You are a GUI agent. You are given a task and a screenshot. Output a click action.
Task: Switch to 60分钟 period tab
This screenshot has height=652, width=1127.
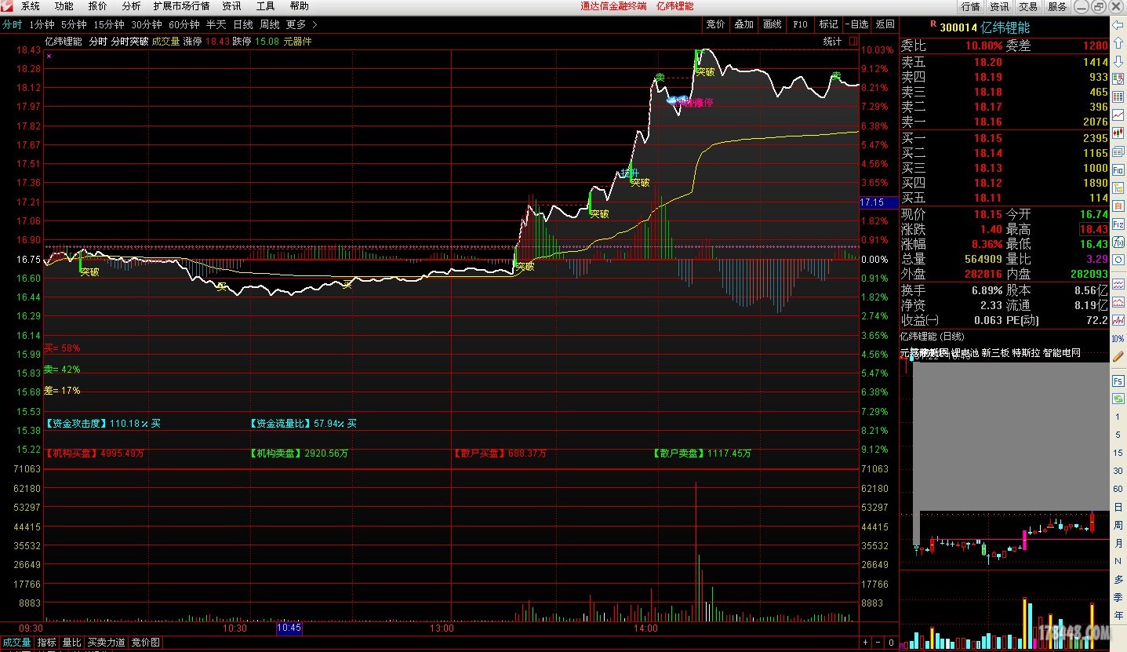click(x=184, y=24)
